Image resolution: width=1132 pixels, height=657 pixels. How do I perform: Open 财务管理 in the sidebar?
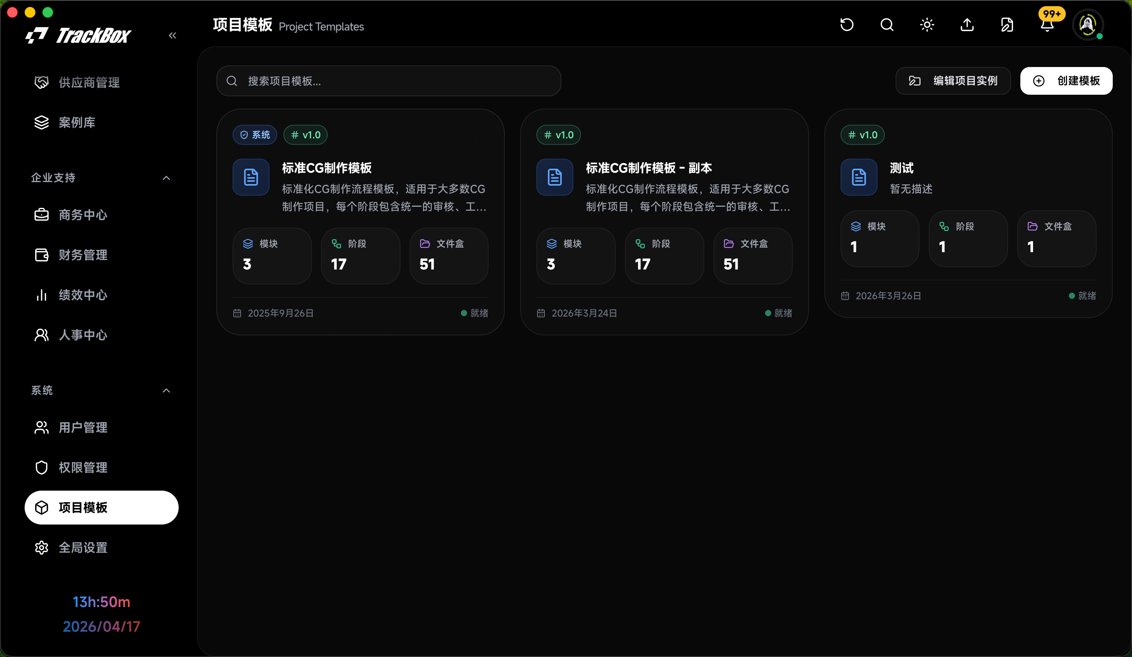pyautogui.click(x=102, y=255)
